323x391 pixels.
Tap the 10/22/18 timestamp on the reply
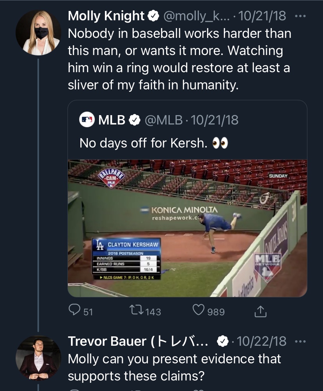[x=261, y=341]
